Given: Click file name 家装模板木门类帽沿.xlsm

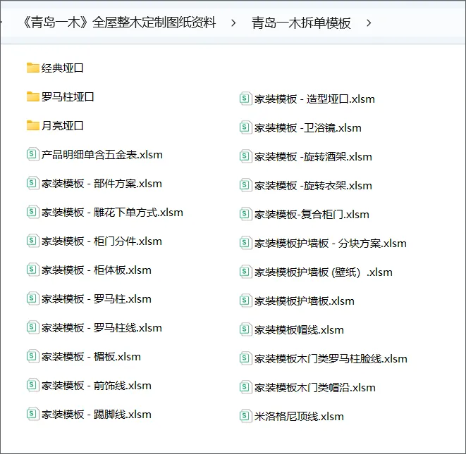Looking at the screenshot, I should click(314, 388).
